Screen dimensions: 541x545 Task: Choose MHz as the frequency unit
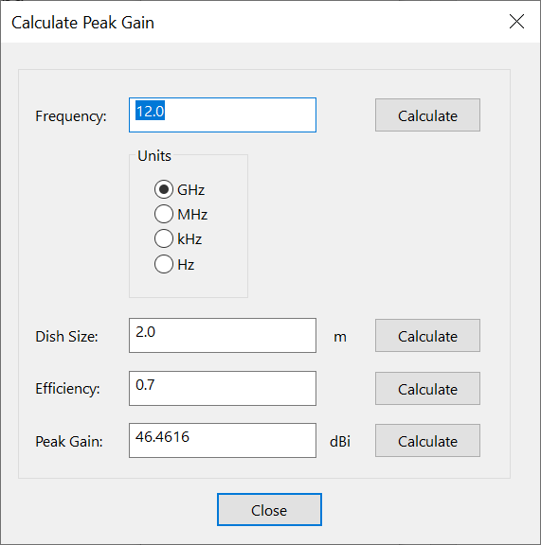[164, 214]
